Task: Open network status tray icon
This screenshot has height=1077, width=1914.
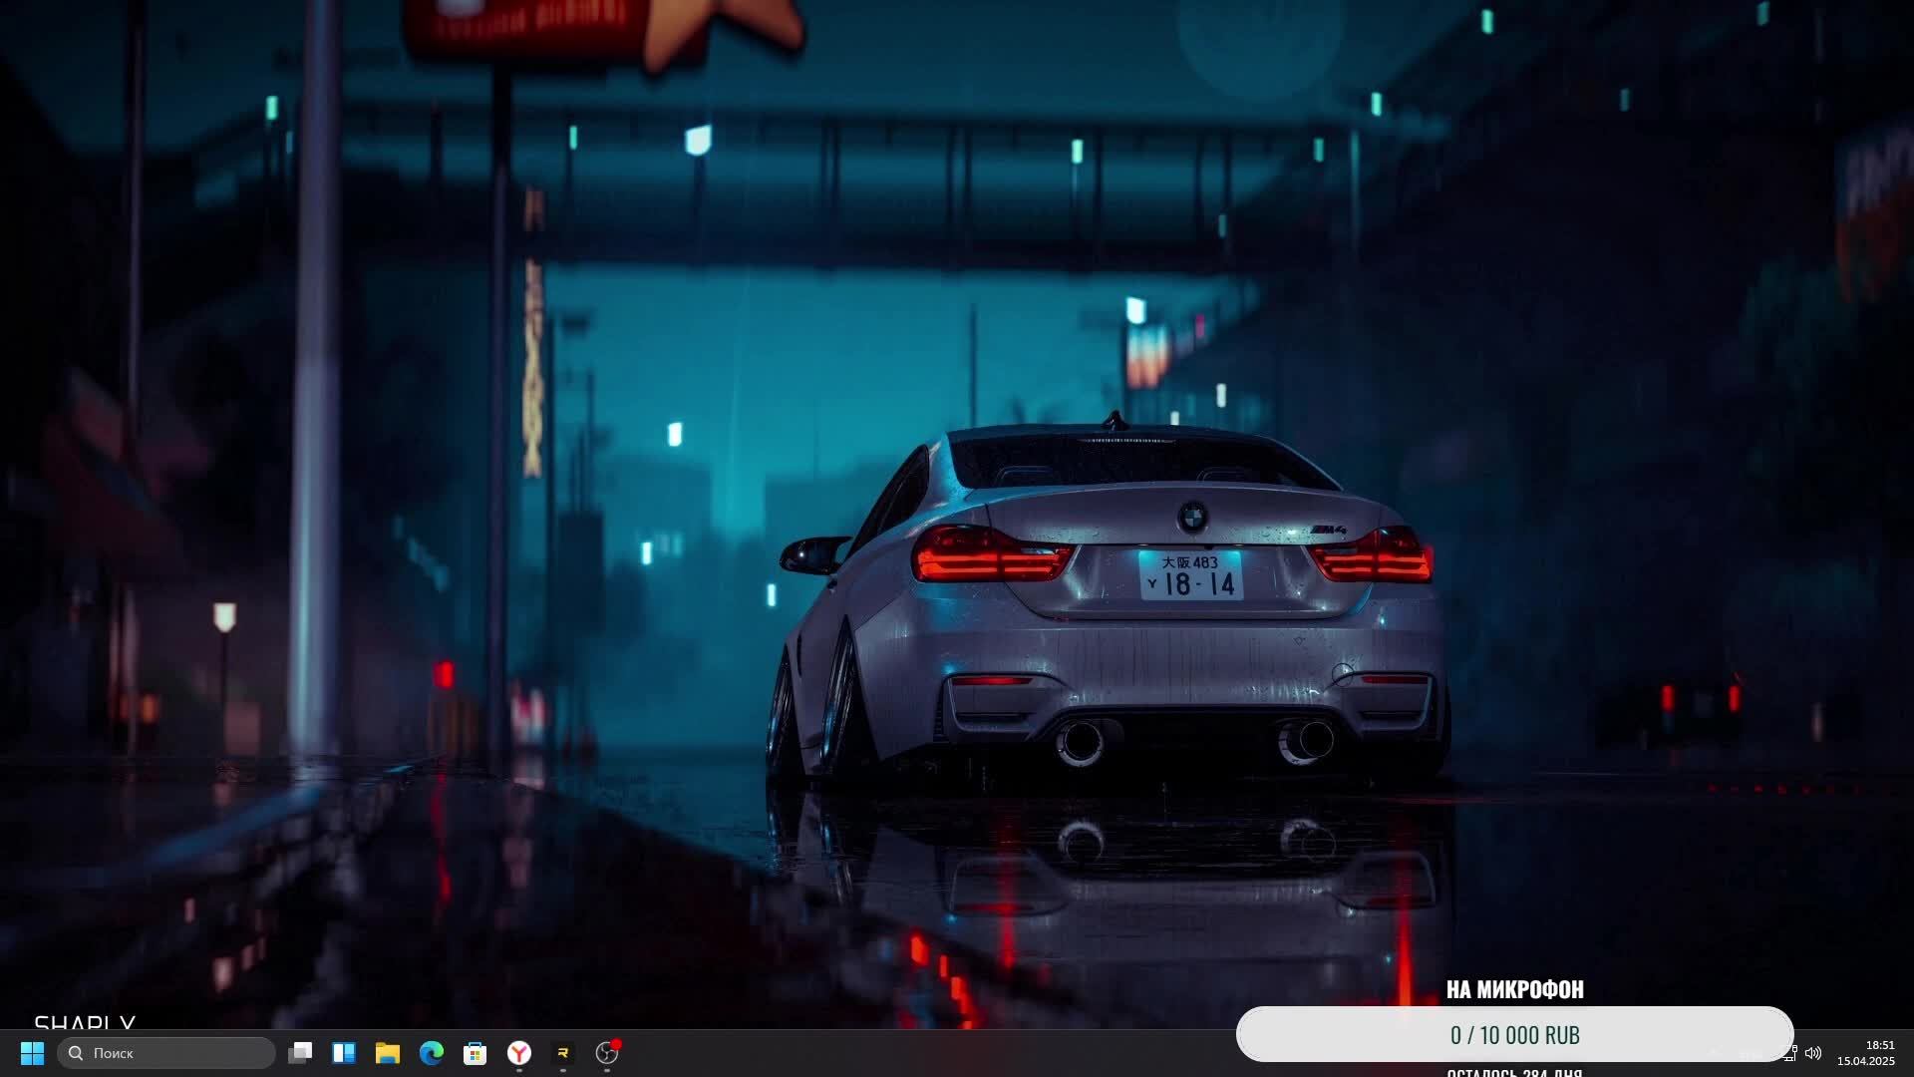Action: 1791,1053
